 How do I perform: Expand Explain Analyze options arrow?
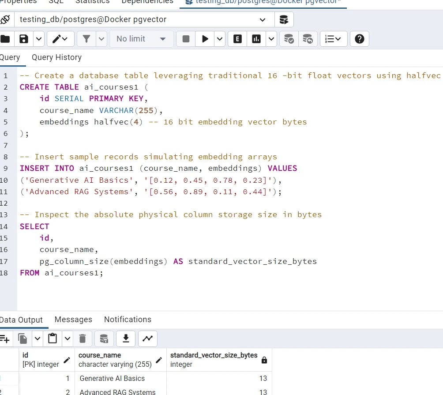271,39
